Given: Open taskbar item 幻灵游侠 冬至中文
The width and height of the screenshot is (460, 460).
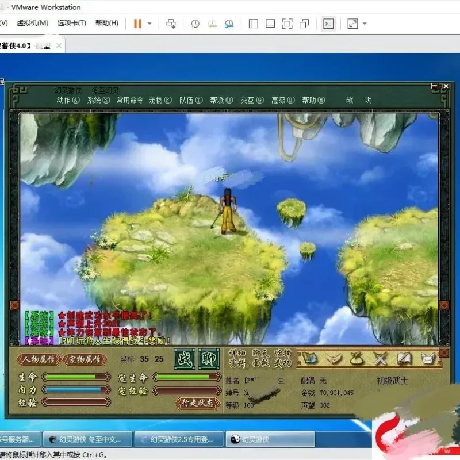Looking at the screenshot, I should [x=87, y=439].
